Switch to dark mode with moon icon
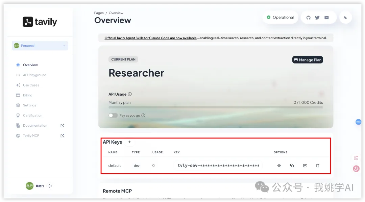Image resolution: width=365 pixels, height=202 pixels. click(345, 18)
